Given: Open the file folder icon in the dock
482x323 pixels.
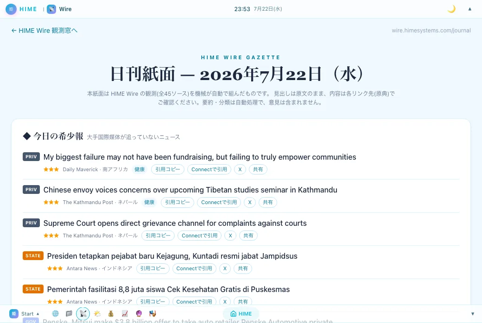Looking at the screenshot, I should (x=69, y=313).
